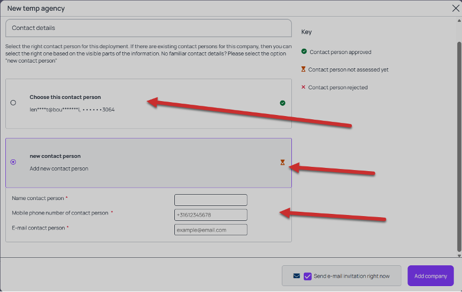Focus the Name contact person field
This screenshot has width=462, height=292.
pos(211,200)
